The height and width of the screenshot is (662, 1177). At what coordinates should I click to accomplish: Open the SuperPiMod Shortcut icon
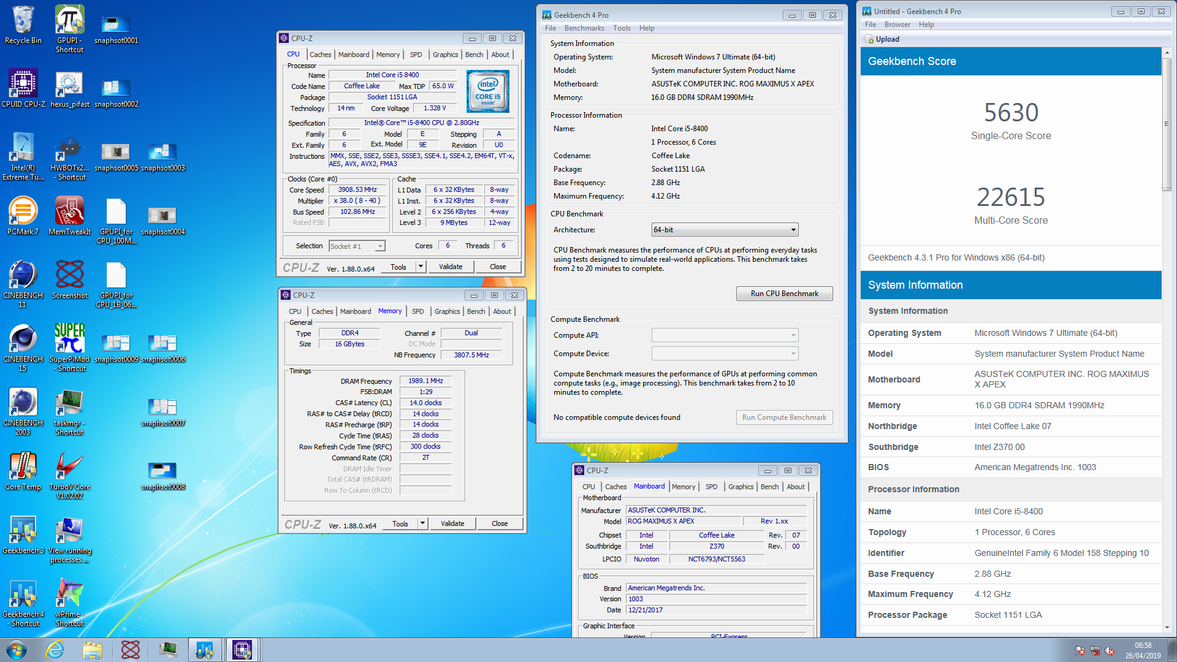(x=69, y=348)
